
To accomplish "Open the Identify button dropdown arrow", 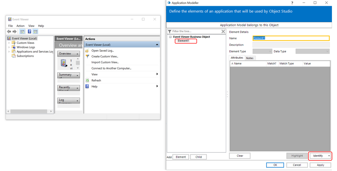I will (x=329, y=156).
